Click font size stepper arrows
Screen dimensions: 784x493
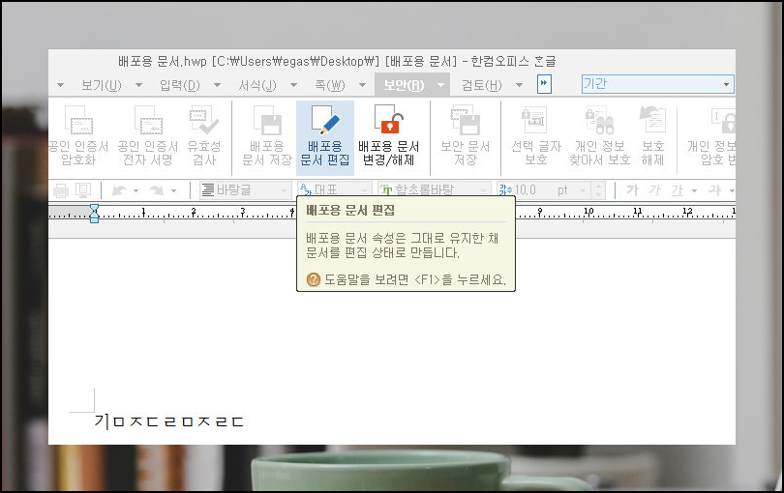click(598, 190)
